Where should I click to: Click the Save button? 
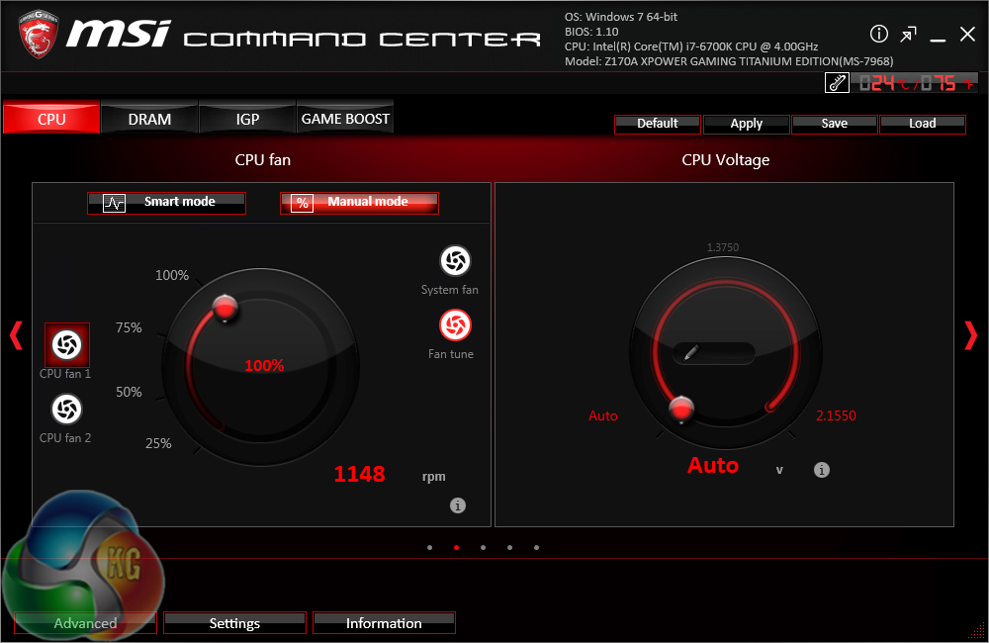point(835,125)
